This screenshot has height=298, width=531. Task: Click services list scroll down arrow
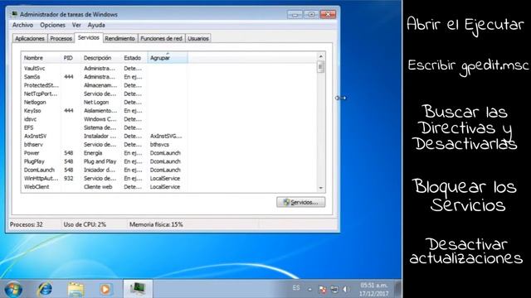point(320,188)
